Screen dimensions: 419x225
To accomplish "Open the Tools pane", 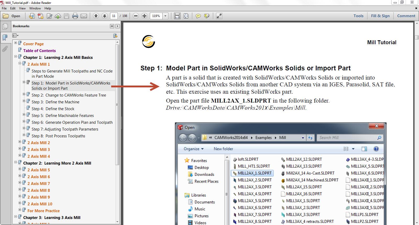I will 358,16.
